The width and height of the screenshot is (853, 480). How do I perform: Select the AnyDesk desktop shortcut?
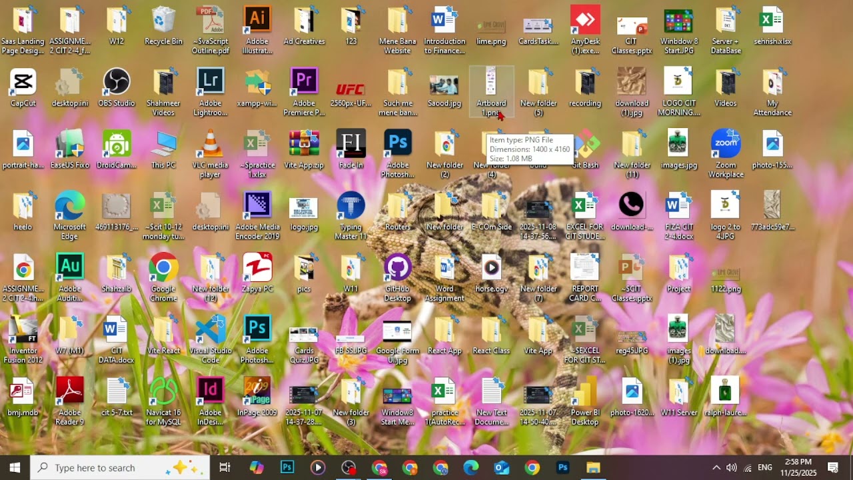tap(585, 31)
